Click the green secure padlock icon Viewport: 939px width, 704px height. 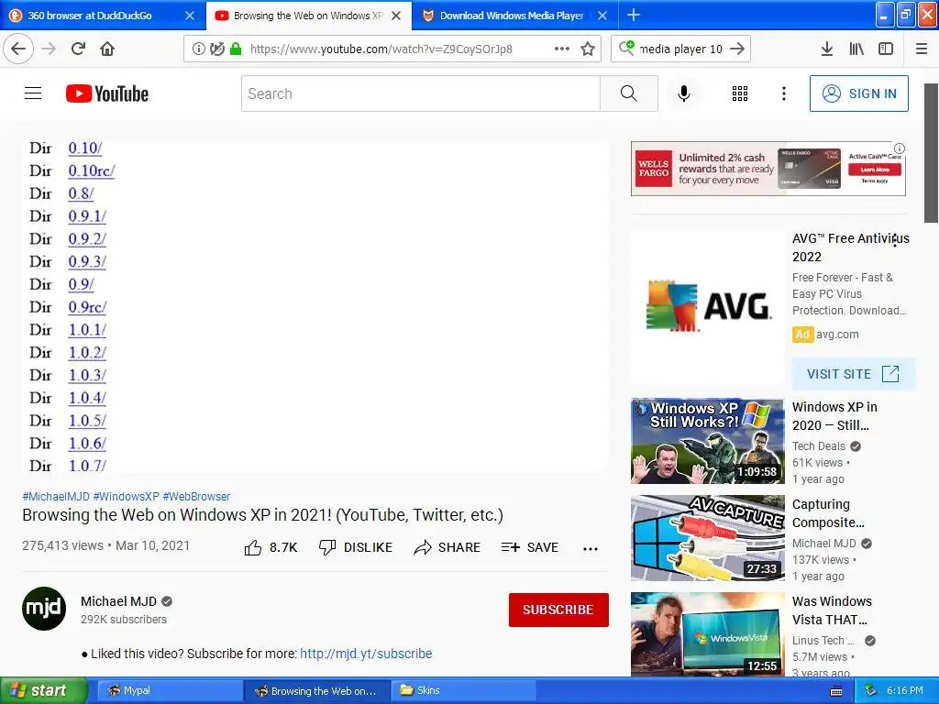pos(236,49)
